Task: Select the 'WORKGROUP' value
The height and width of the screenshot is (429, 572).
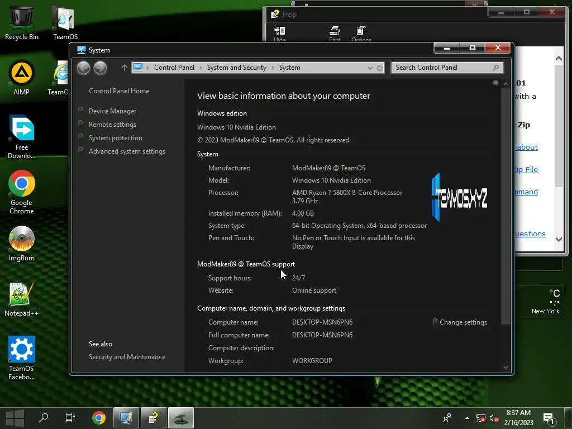Action: 312,361
